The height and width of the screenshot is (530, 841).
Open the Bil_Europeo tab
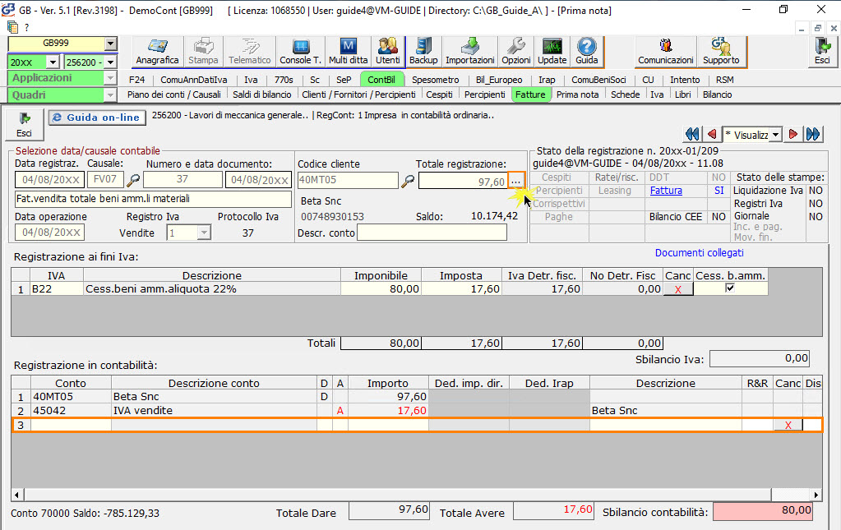(499, 80)
